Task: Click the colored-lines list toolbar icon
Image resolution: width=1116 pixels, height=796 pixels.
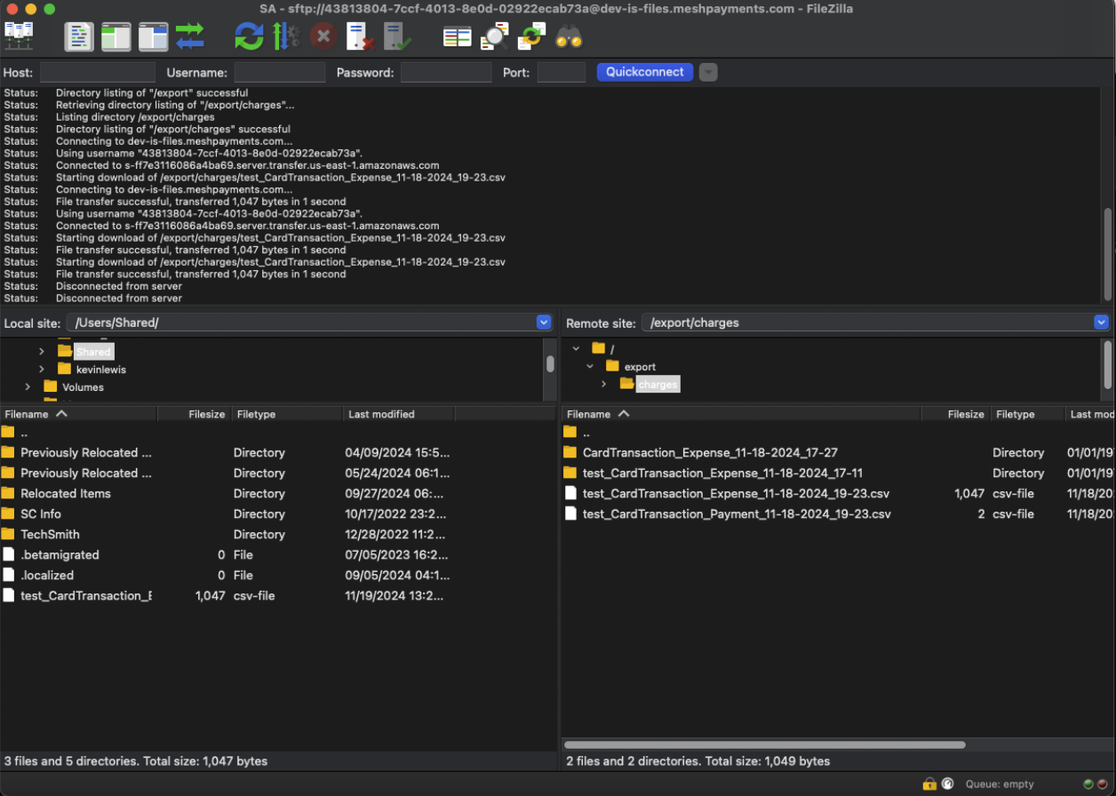Action: tap(458, 36)
